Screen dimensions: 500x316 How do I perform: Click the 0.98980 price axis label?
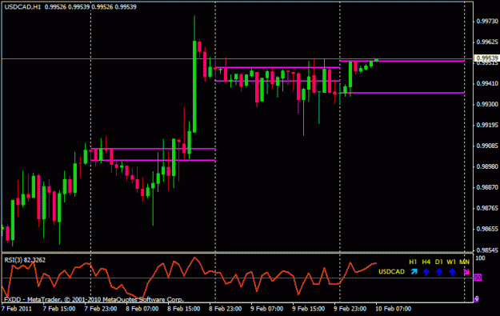tap(487, 166)
